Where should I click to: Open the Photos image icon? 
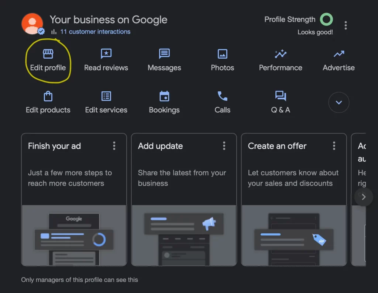click(x=222, y=54)
